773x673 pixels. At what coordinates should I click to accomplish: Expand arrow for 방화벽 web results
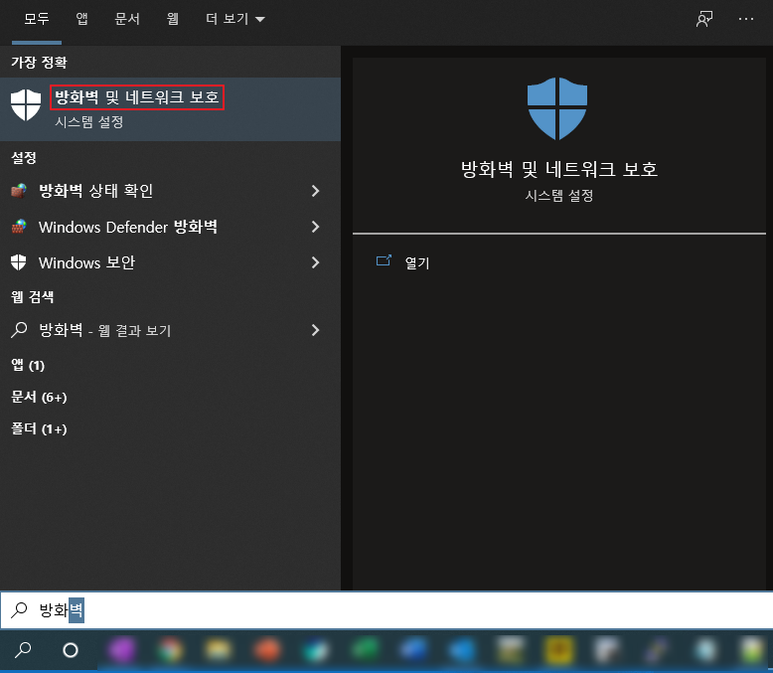click(316, 330)
